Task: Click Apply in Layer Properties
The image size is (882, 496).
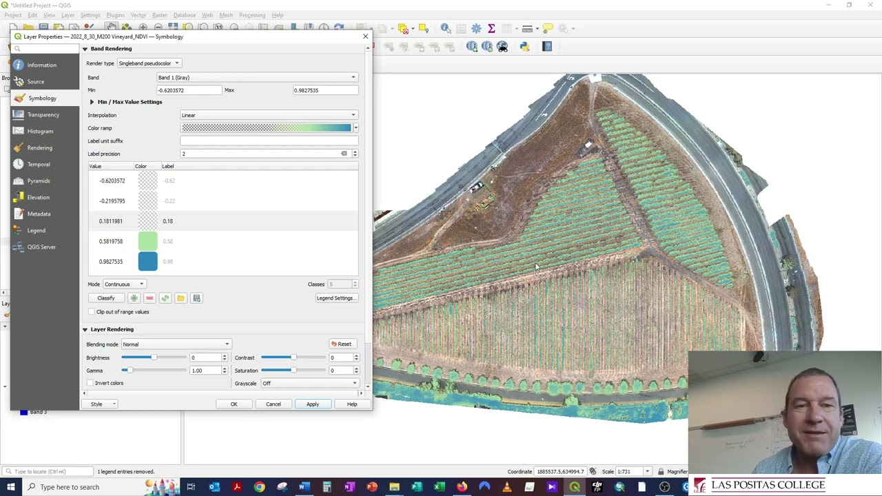Action: coord(313,404)
